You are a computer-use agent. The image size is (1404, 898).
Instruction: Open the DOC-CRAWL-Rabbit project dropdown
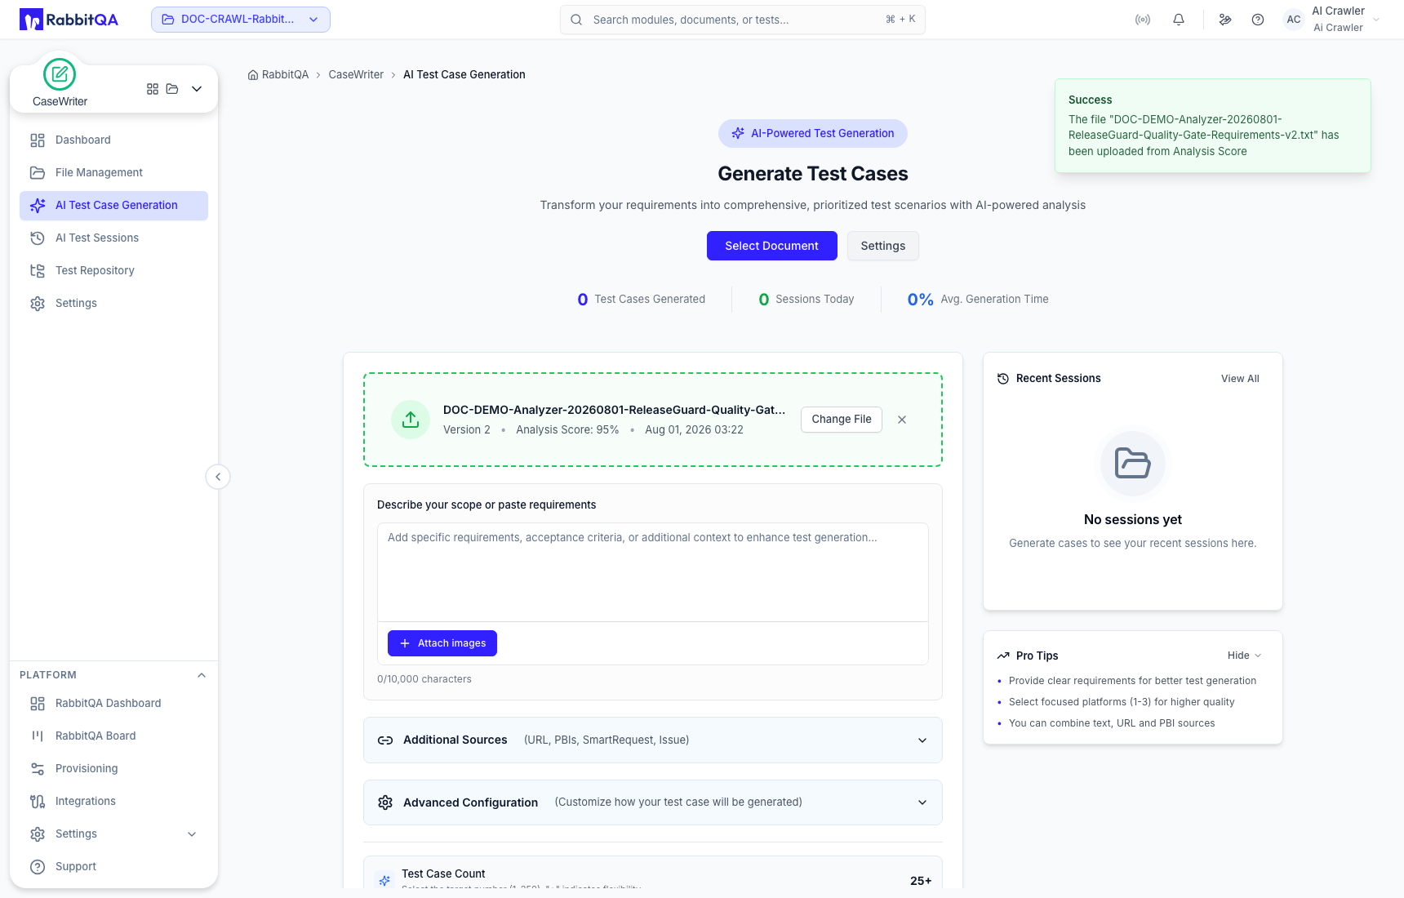tap(241, 20)
